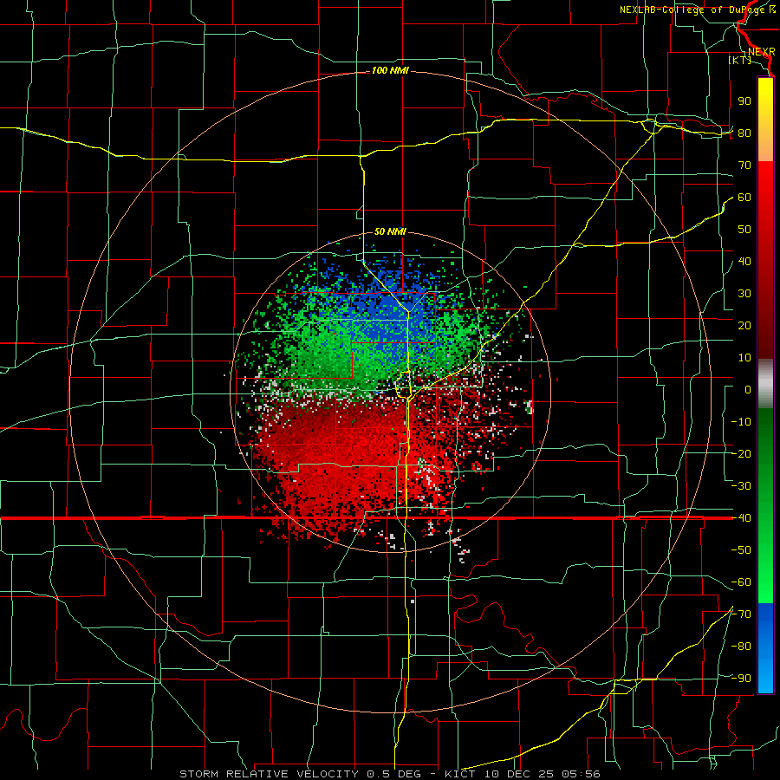Click the positive 50 scale label
The image size is (780, 780).
pyautogui.click(x=744, y=230)
